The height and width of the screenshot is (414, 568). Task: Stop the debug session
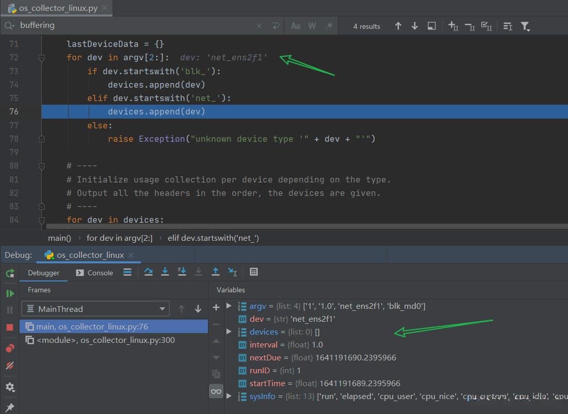tap(10, 327)
